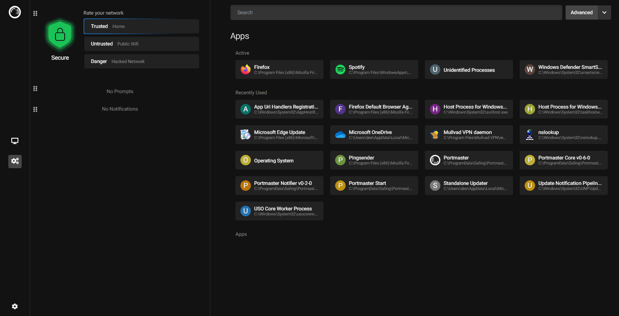The height and width of the screenshot is (316, 619).
Task: Open the Host Process svchost.exe card
Action: click(469, 109)
